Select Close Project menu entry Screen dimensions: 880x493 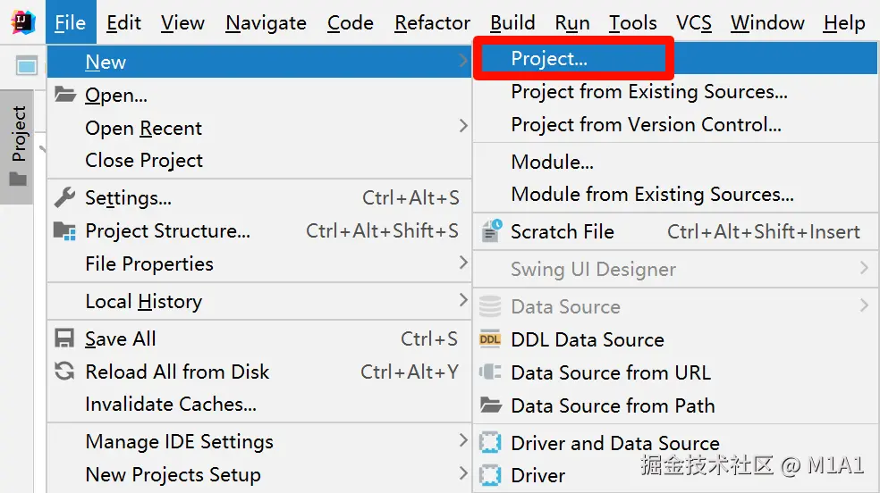pyautogui.click(x=144, y=161)
